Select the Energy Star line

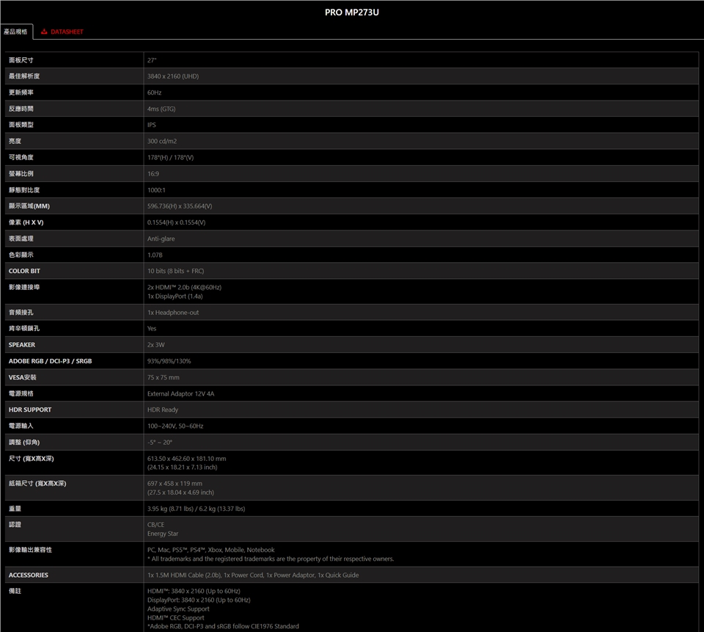point(163,534)
